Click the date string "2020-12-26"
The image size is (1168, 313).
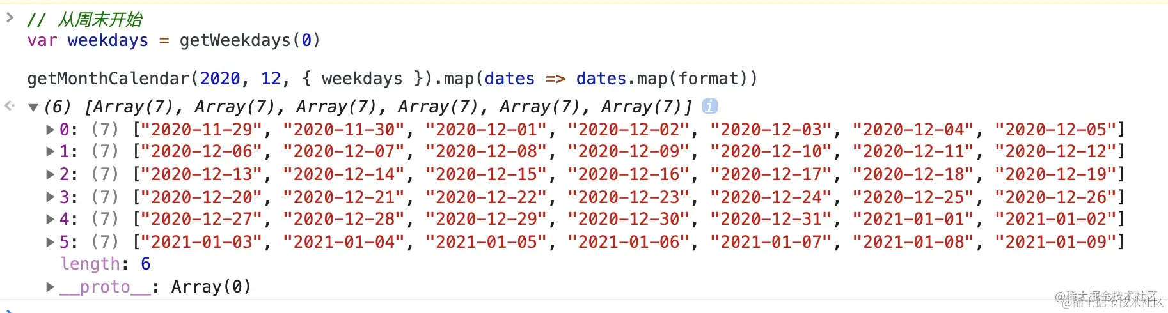1056,197
